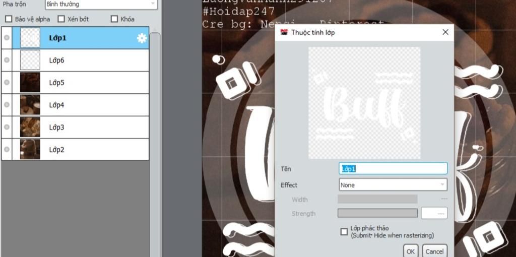Enable the Bảo vệ alpha checkbox
Image resolution: width=516 pixels, height=257 pixels.
tap(9, 19)
